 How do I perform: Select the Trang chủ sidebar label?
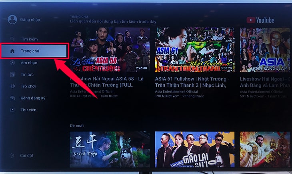[30, 51]
